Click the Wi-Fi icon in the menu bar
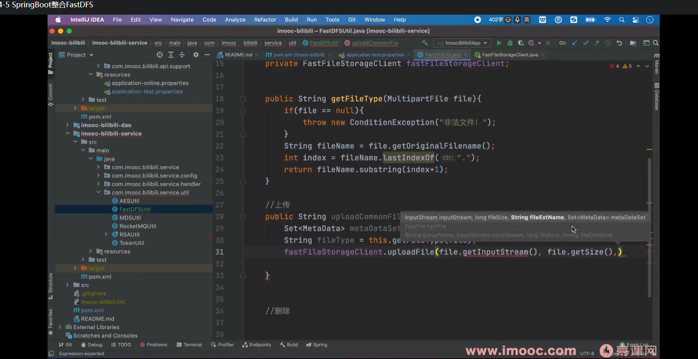This screenshot has width=698, height=359. (x=607, y=20)
